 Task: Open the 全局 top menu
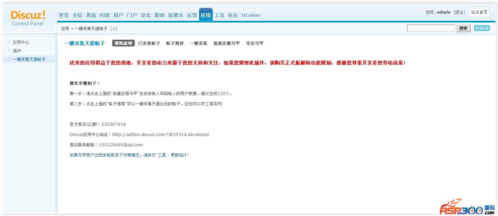(x=77, y=15)
